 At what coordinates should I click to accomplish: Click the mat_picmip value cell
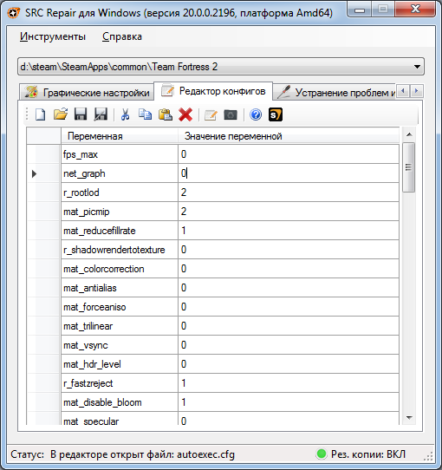coord(289,212)
